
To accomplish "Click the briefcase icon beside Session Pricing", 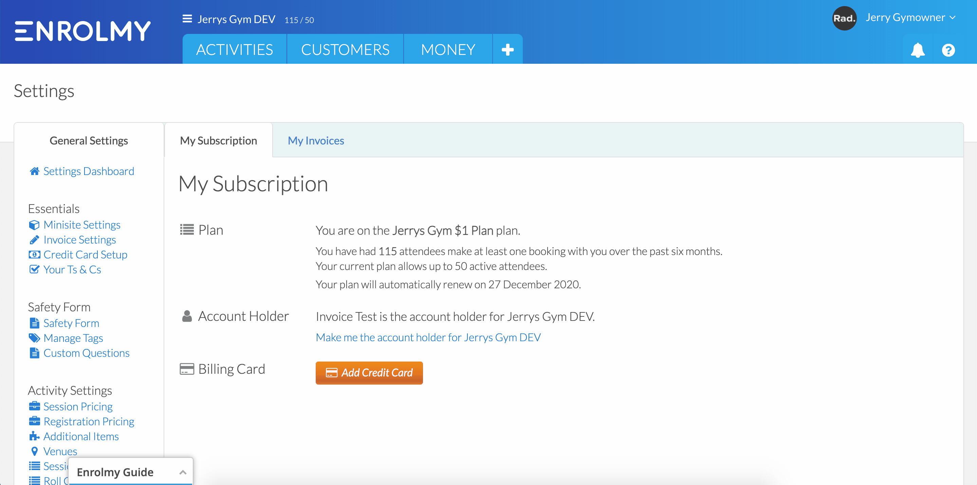I will coord(34,406).
